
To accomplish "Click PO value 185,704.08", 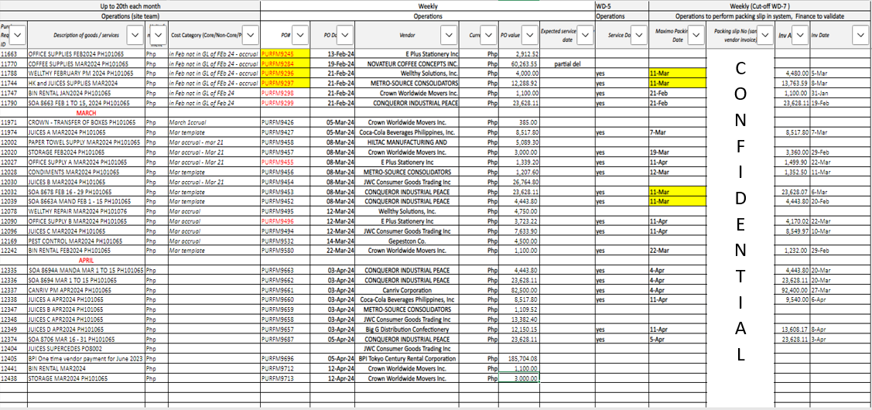I will pyautogui.click(x=519, y=359).
